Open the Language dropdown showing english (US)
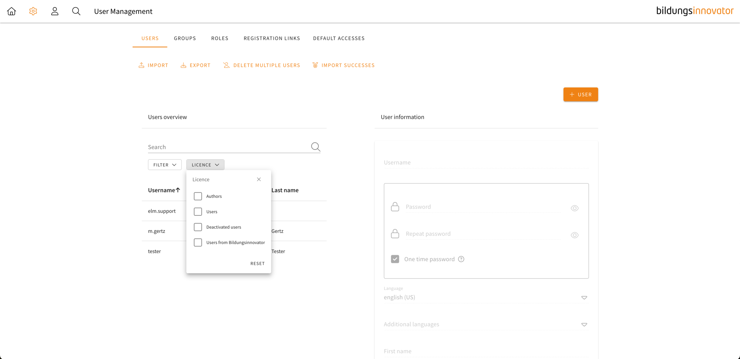 (584, 297)
